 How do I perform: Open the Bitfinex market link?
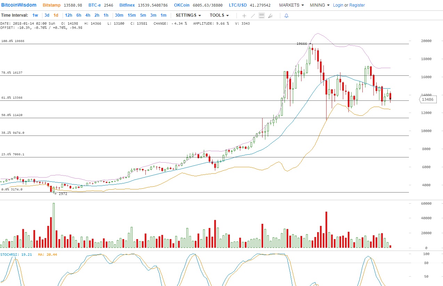pos(128,5)
